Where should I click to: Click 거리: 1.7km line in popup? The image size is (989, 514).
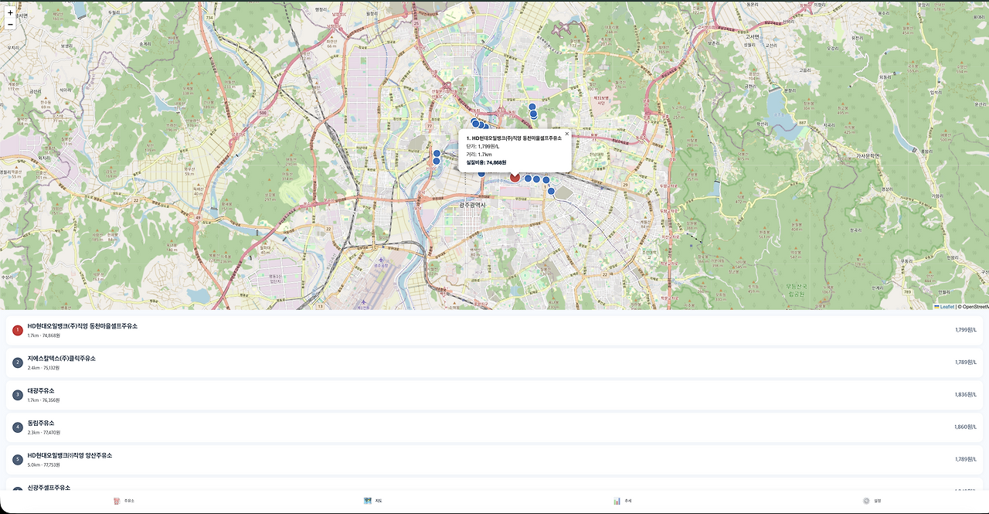point(479,155)
